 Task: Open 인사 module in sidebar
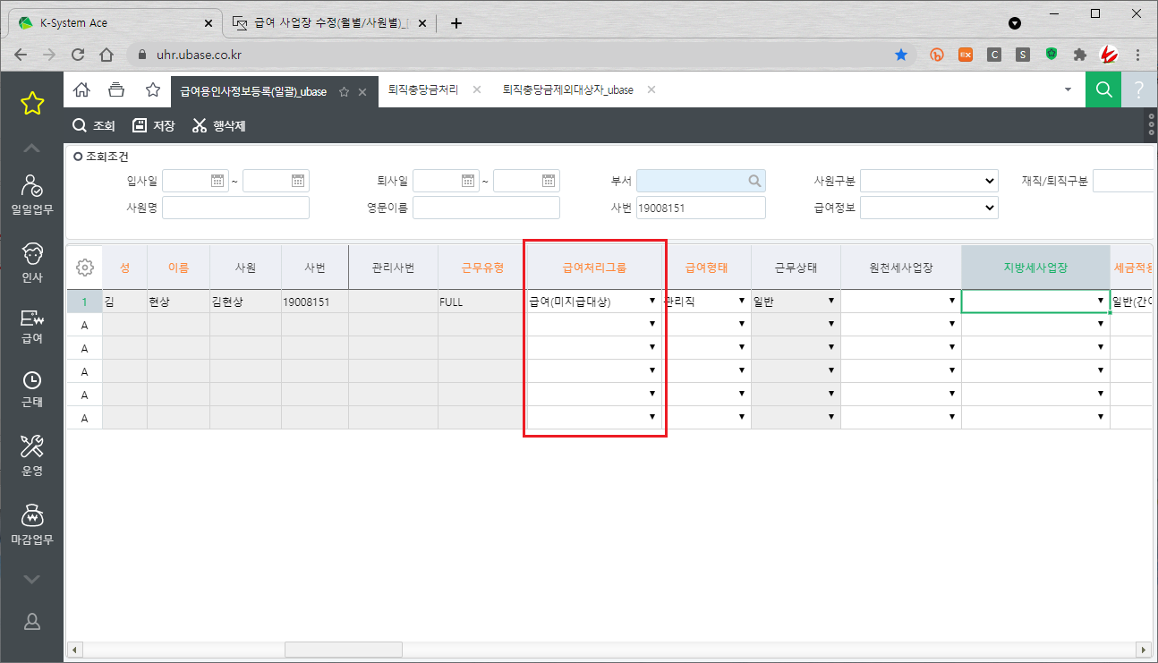(32, 262)
